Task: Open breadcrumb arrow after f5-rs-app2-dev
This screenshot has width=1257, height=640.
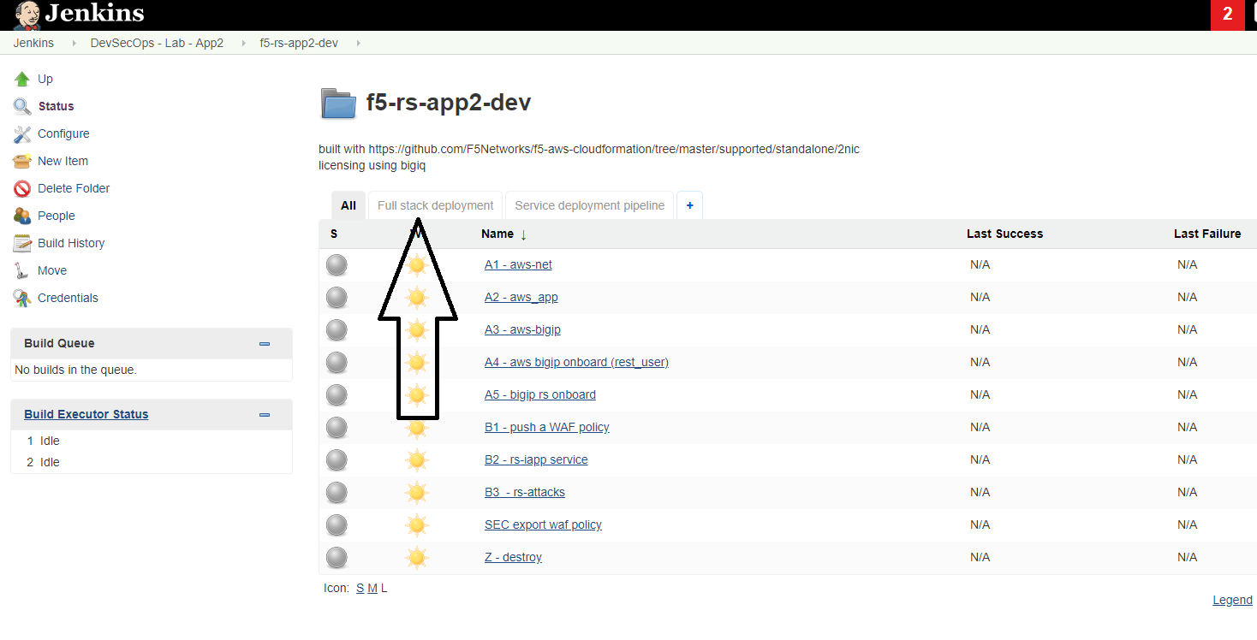Action: (357, 43)
